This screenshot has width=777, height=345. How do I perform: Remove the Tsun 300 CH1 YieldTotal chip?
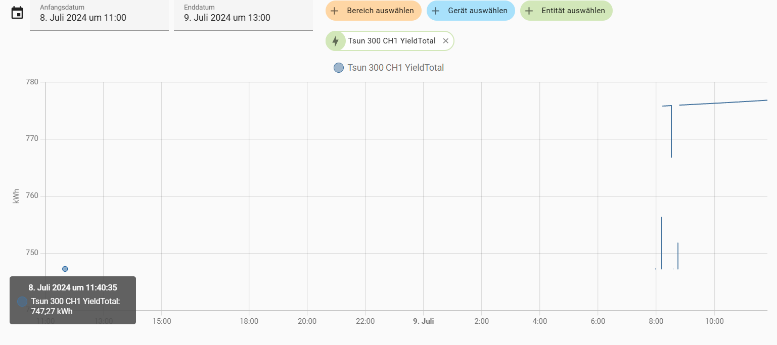tap(445, 41)
